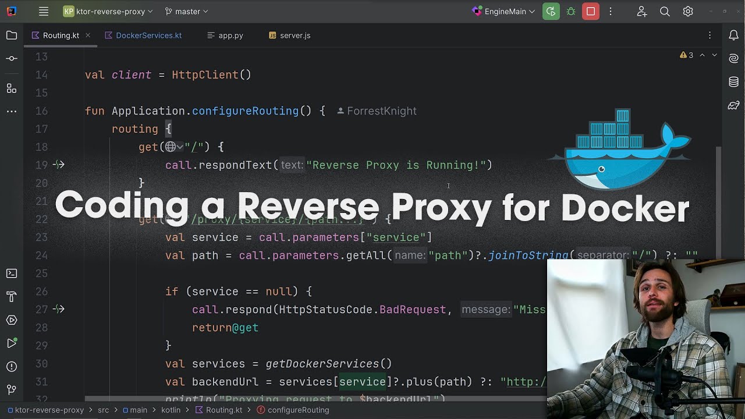Screen dimensions: 745x419
Task: Open editor tabs options menu
Action: point(709,35)
